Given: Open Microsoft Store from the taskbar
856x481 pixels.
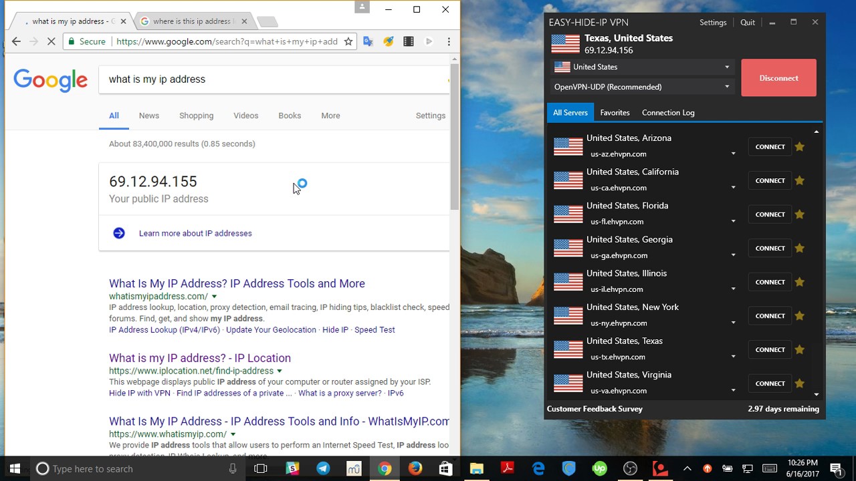Looking at the screenshot, I should (446, 468).
